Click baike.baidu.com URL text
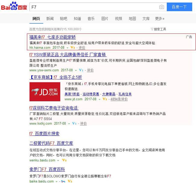This screenshot has width=196, height=185. point(42,181)
